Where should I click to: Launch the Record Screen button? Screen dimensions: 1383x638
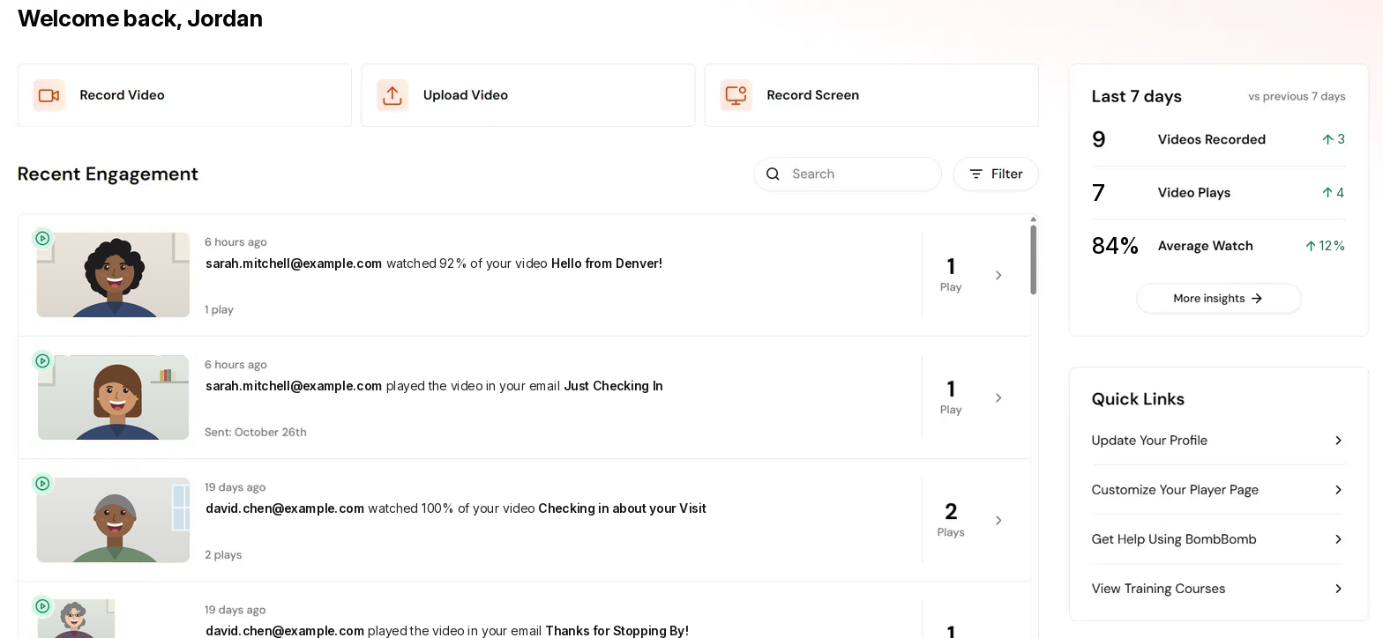tap(871, 95)
